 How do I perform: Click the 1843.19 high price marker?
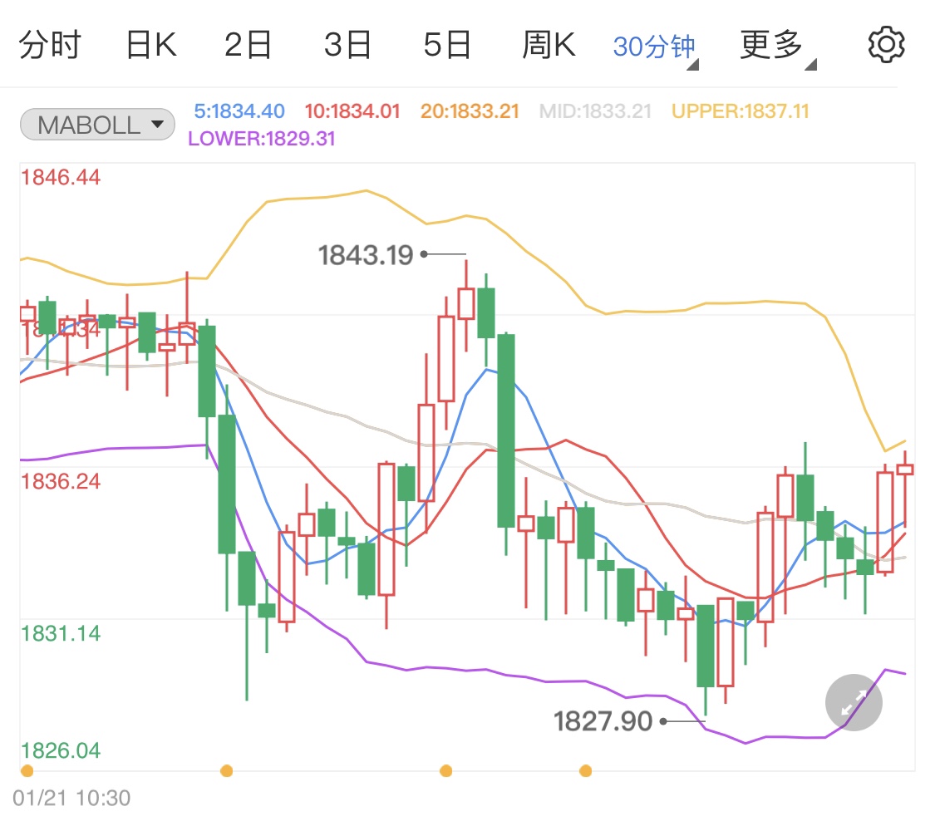pyautogui.click(x=366, y=254)
